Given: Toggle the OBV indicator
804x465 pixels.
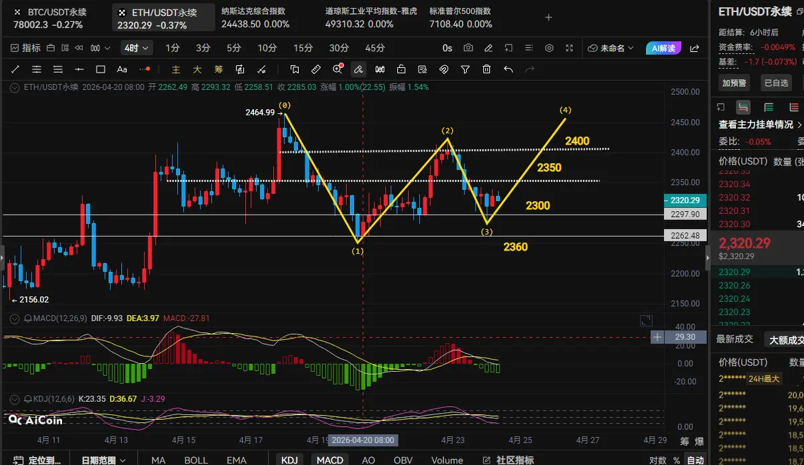Looking at the screenshot, I should click(x=403, y=460).
